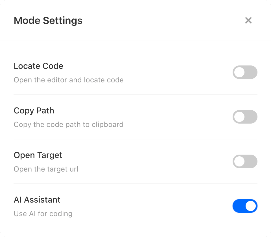This screenshot has width=271, height=237.
Task: Click the white knob of Copy Path switch
Action: click(239, 117)
